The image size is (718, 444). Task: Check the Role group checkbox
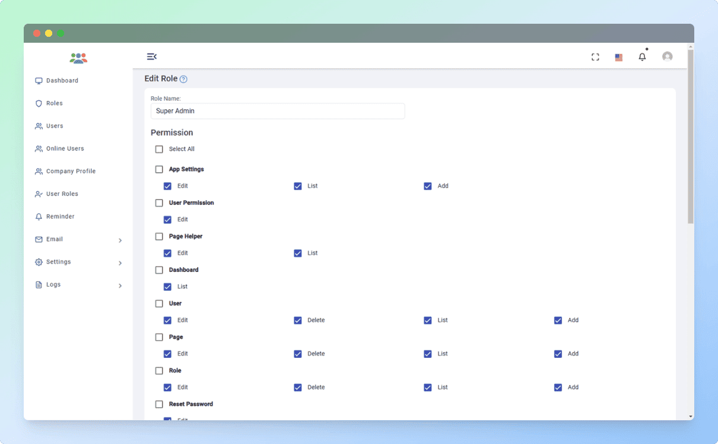[x=159, y=370]
